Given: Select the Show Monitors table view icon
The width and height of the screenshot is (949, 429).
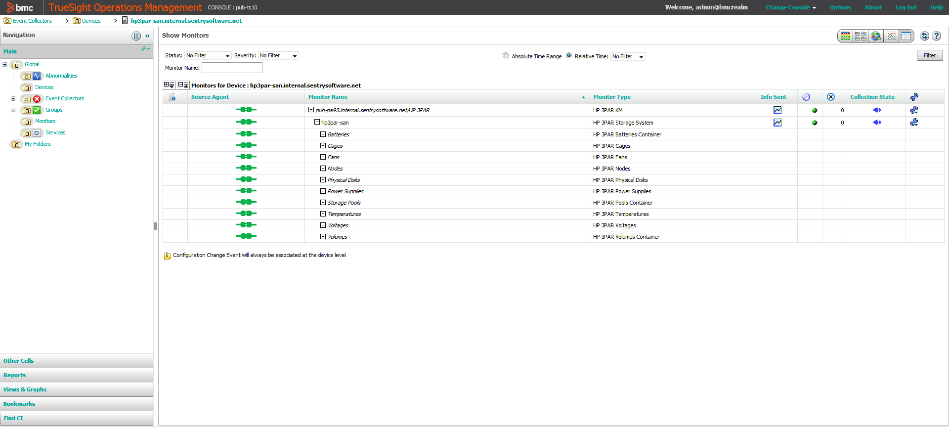Looking at the screenshot, I should coord(906,36).
